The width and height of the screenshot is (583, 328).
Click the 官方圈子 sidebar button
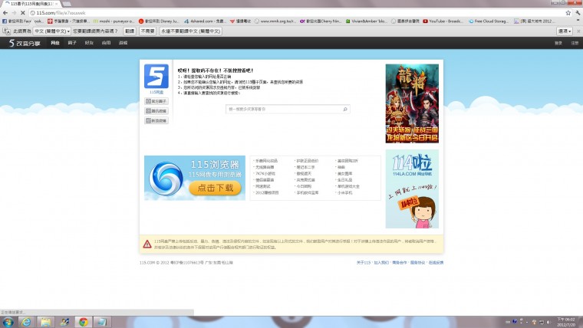pos(156,101)
